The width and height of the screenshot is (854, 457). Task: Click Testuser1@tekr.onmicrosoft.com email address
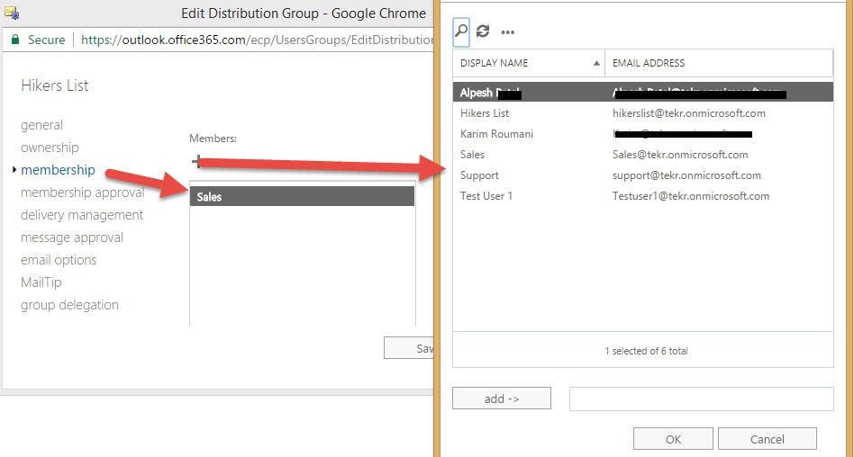pyautogui.click(x=691, y=196)
